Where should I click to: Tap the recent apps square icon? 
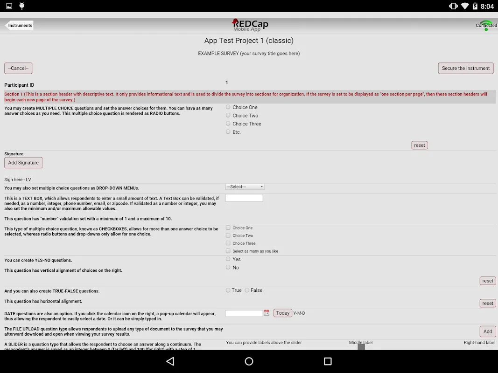[x=328, y=361]
